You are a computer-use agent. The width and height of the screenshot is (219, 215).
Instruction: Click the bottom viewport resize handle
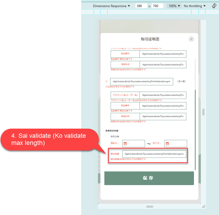(x=149, y=207)
